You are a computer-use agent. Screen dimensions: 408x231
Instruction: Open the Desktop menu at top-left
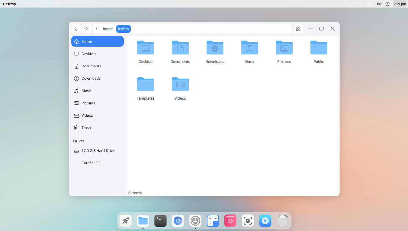(x=9, y=4)
